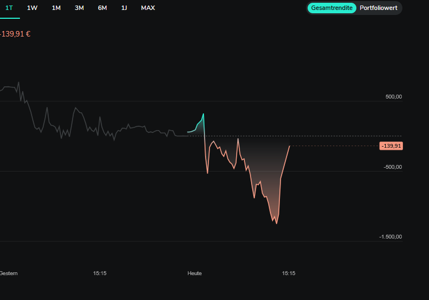
Task: Click the lowest trough of orange line
Action: click(x=276, y=223)
